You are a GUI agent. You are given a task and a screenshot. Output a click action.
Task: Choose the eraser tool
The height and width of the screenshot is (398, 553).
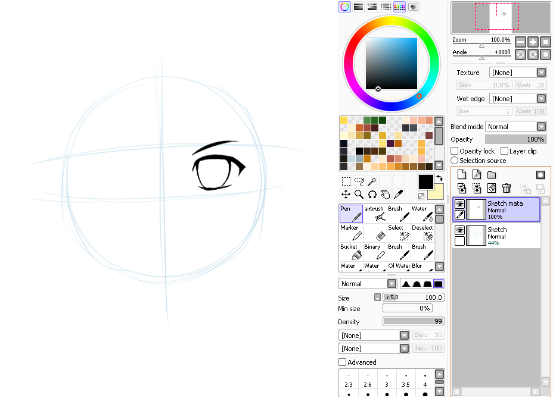pyautogui.click(x=375, y=233)
